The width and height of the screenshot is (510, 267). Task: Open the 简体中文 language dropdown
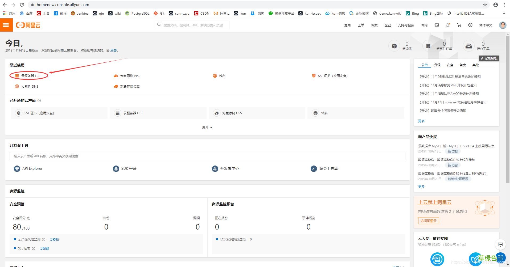(x=486, y=25)
